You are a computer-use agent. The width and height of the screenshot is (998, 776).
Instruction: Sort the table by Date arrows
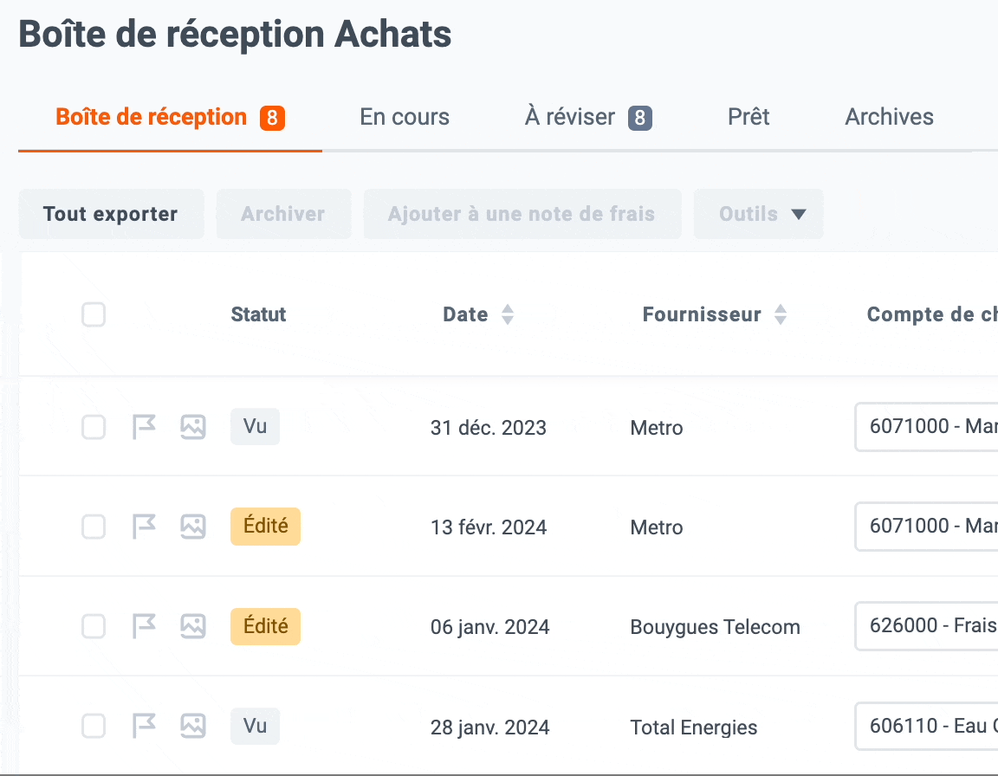tap(508, 314)
